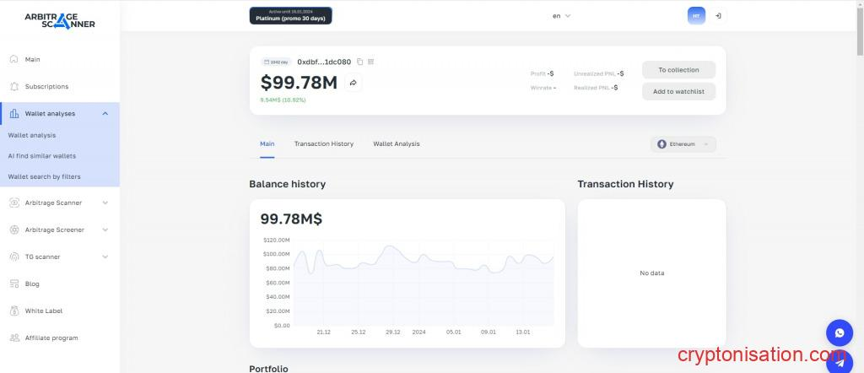
Task: Open the Ethereum network dropdown arrow
Action: click(x=706, y=144)
